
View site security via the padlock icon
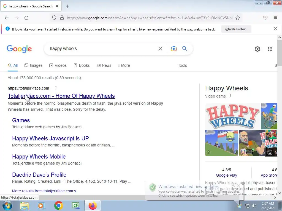pos(62,18)
